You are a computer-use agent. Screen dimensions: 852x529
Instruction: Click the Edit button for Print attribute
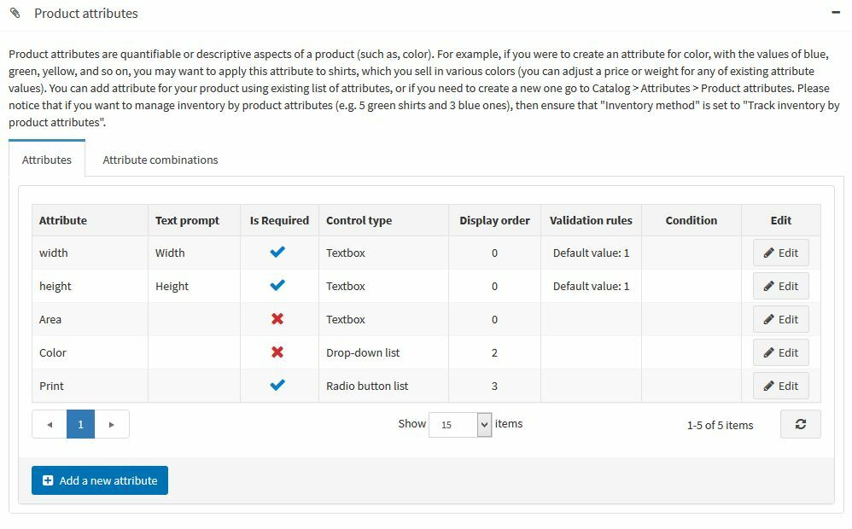pos(781,387)
